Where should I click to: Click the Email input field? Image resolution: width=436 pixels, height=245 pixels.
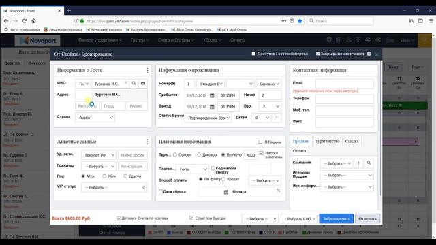tap(345, 84)
